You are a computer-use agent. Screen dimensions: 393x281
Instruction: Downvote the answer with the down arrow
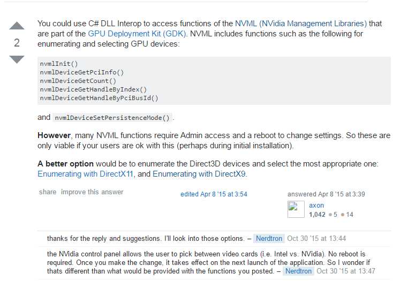pos(17,59)
